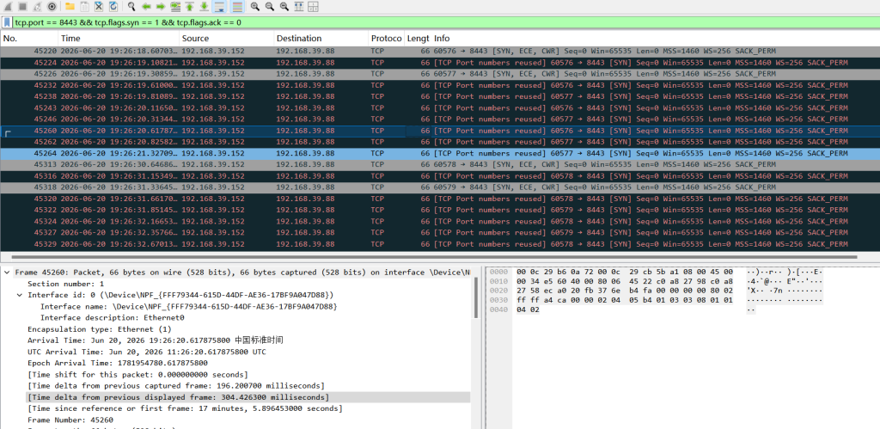Select packet row 45313 with port 60578

440,164
